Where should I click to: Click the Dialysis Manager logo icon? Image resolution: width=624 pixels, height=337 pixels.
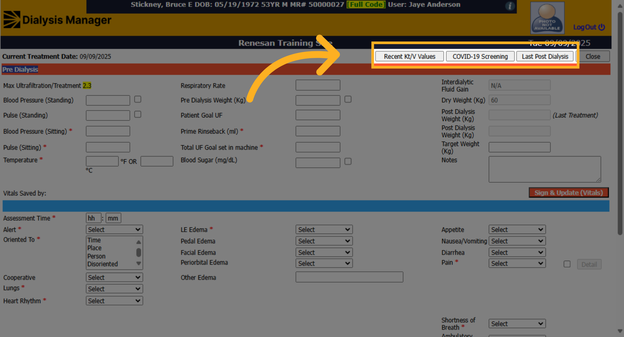pyautogui.click(x=12, y=19)
